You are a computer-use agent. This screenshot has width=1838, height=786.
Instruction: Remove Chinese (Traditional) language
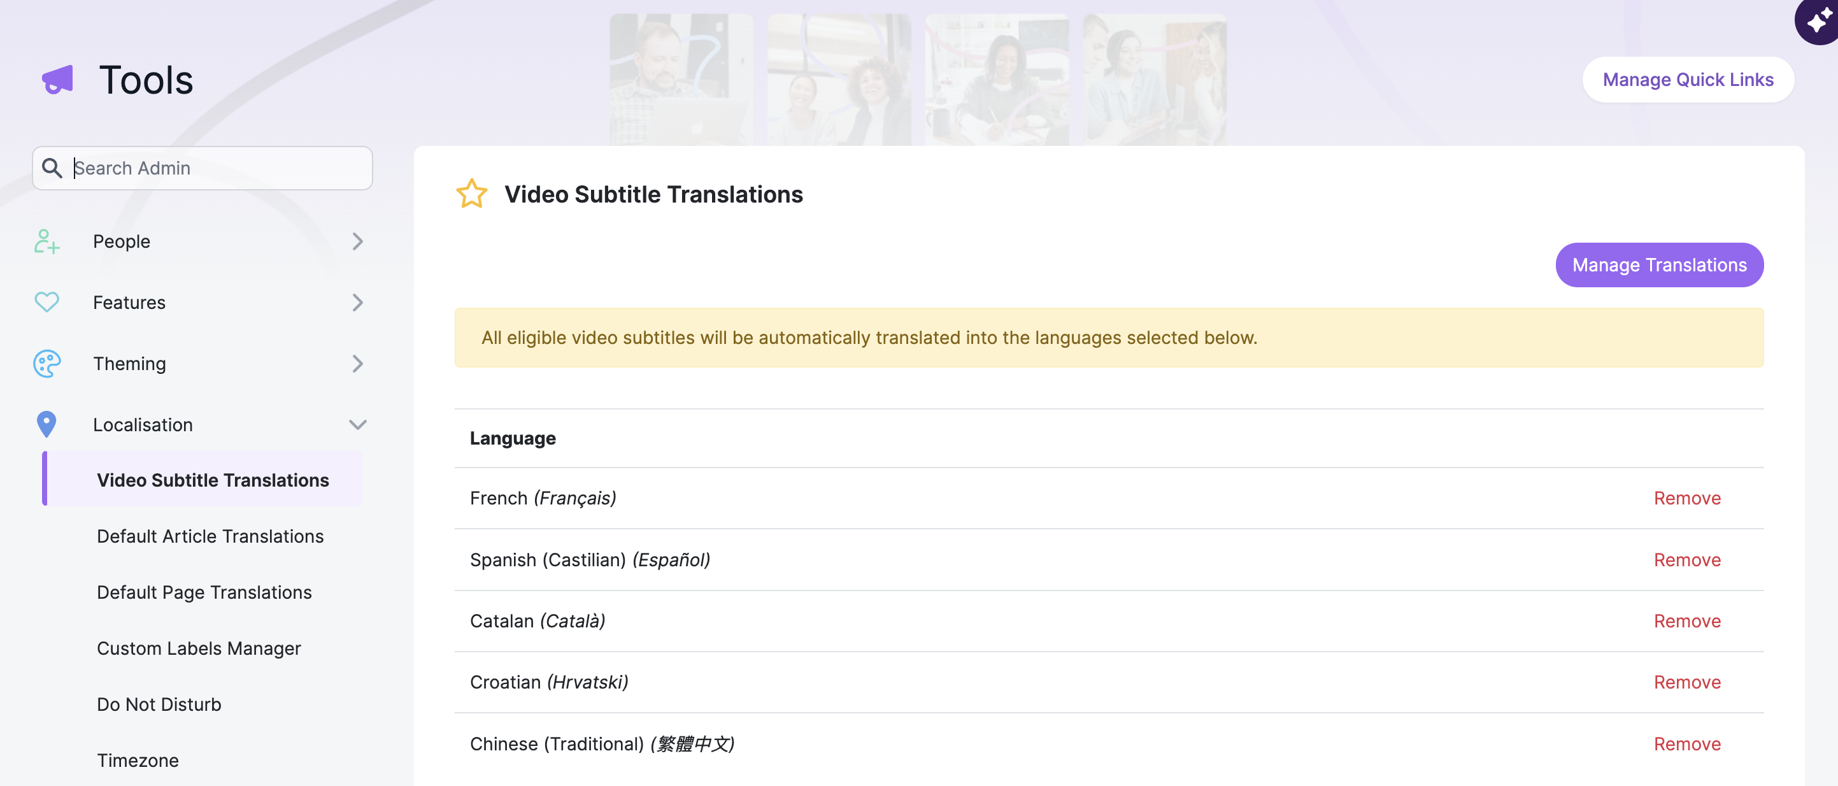(x=1688, y=744)
